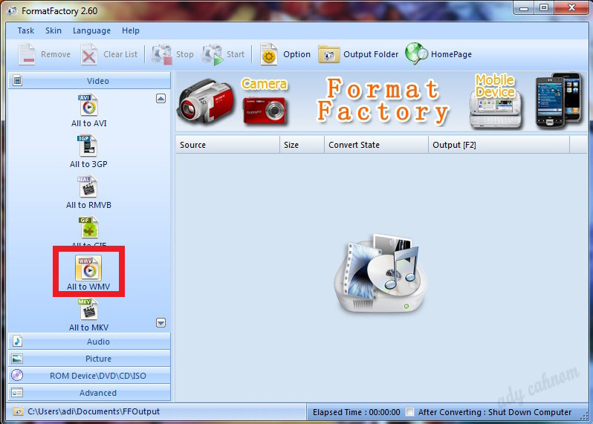Click the up arrow of the video list
Viewport: 593px width, 424px height.
point(161,99)
